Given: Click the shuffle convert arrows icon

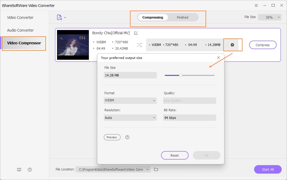Looking at the screenshot, I should coord(140,45).
